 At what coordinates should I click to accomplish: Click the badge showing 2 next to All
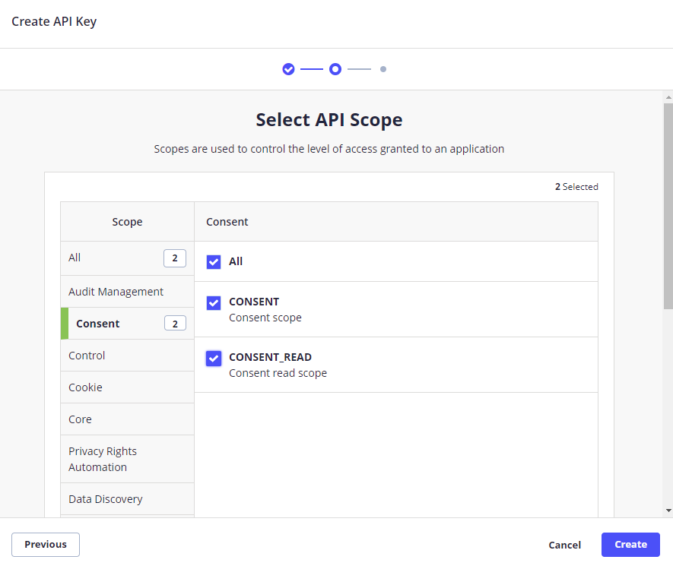coord(175,258)
